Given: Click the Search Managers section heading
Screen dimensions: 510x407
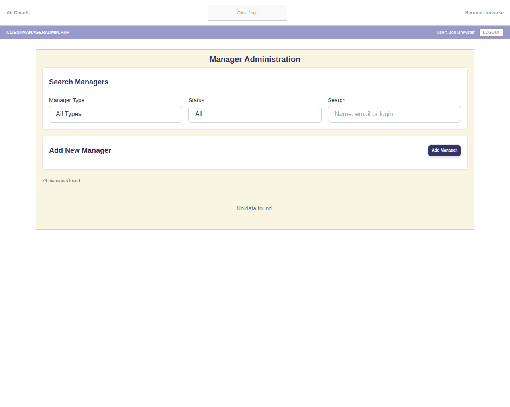Looking at the screenshot, I should (78, 82).
